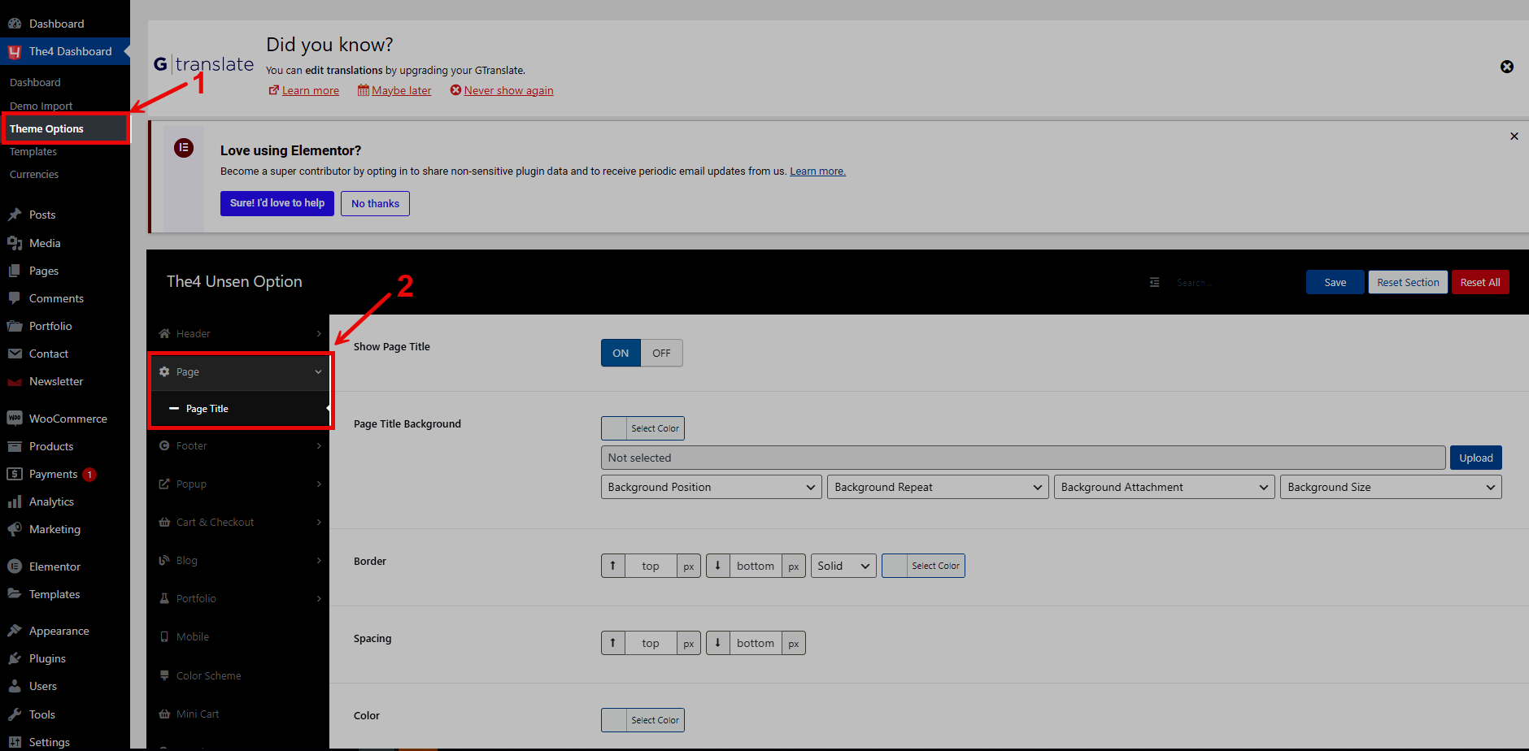Image resolution: width=1529 pixels, height=751 pixels.
Task: Open Demo Import submenu item
Action: [x=41, y=106]
